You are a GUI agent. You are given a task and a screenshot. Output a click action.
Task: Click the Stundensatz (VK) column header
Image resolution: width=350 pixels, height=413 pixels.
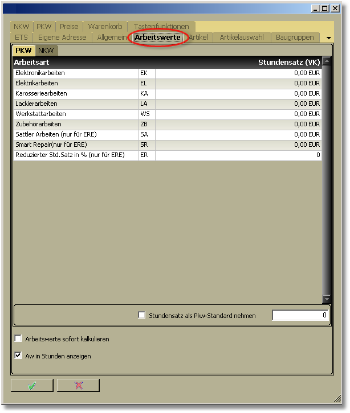289,63
